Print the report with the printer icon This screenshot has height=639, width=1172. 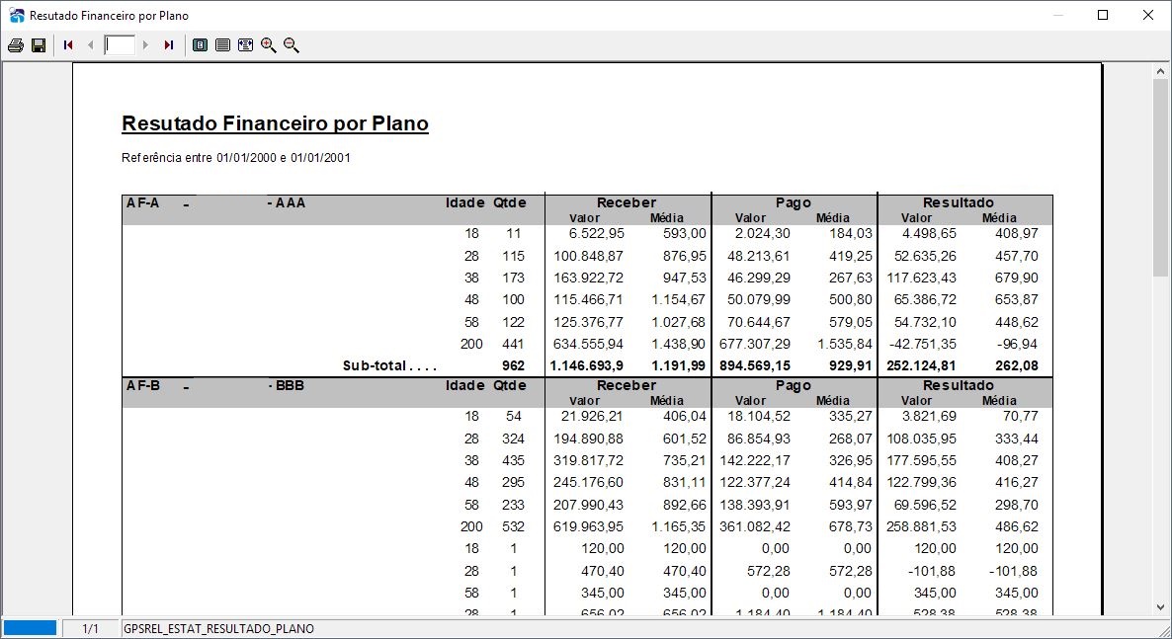tap(15, 45)
